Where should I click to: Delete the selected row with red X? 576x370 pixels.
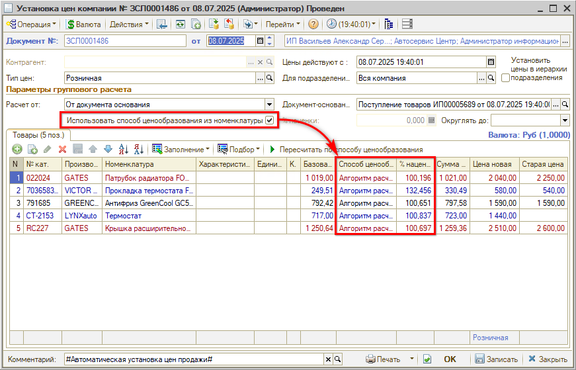click(62, 150)
